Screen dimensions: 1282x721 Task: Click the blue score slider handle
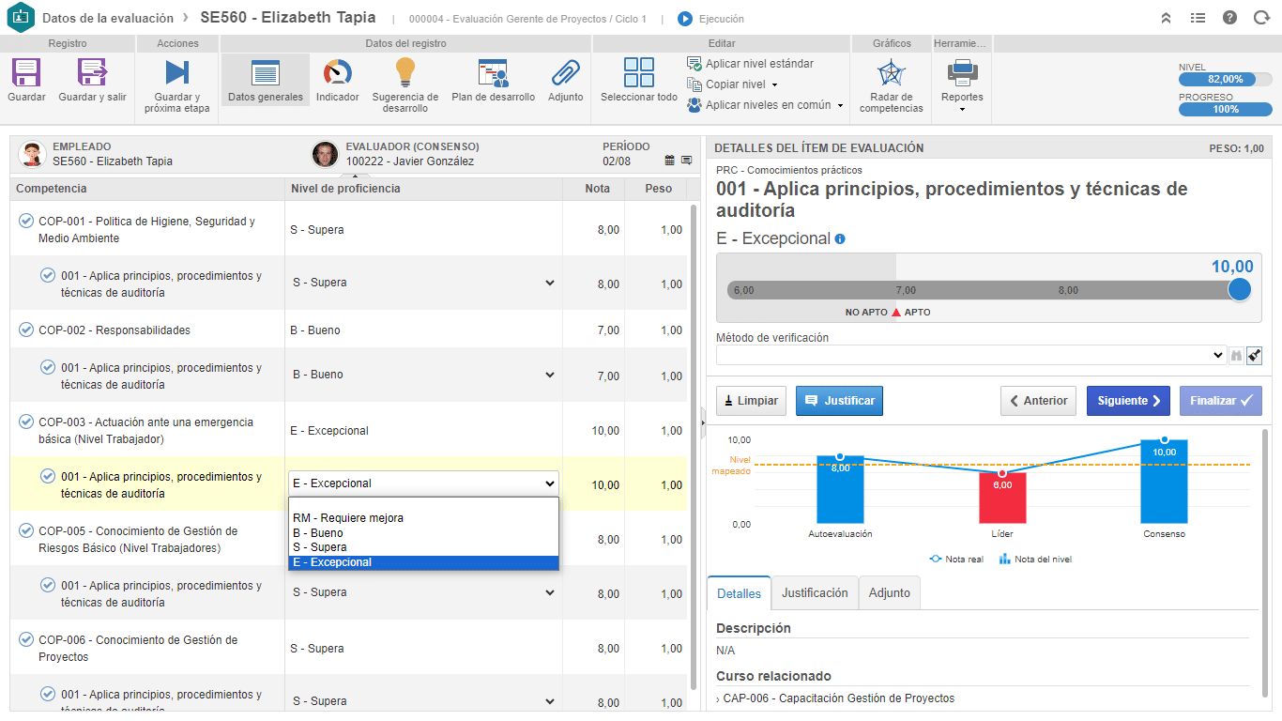(1240, 289)
